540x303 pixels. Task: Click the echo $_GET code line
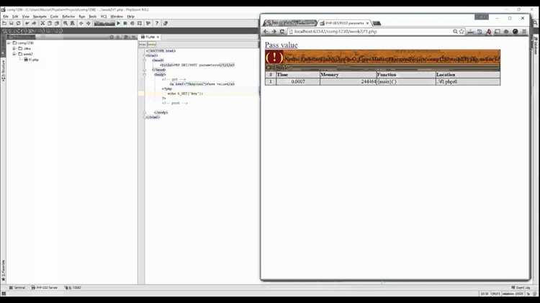point(185,94)
